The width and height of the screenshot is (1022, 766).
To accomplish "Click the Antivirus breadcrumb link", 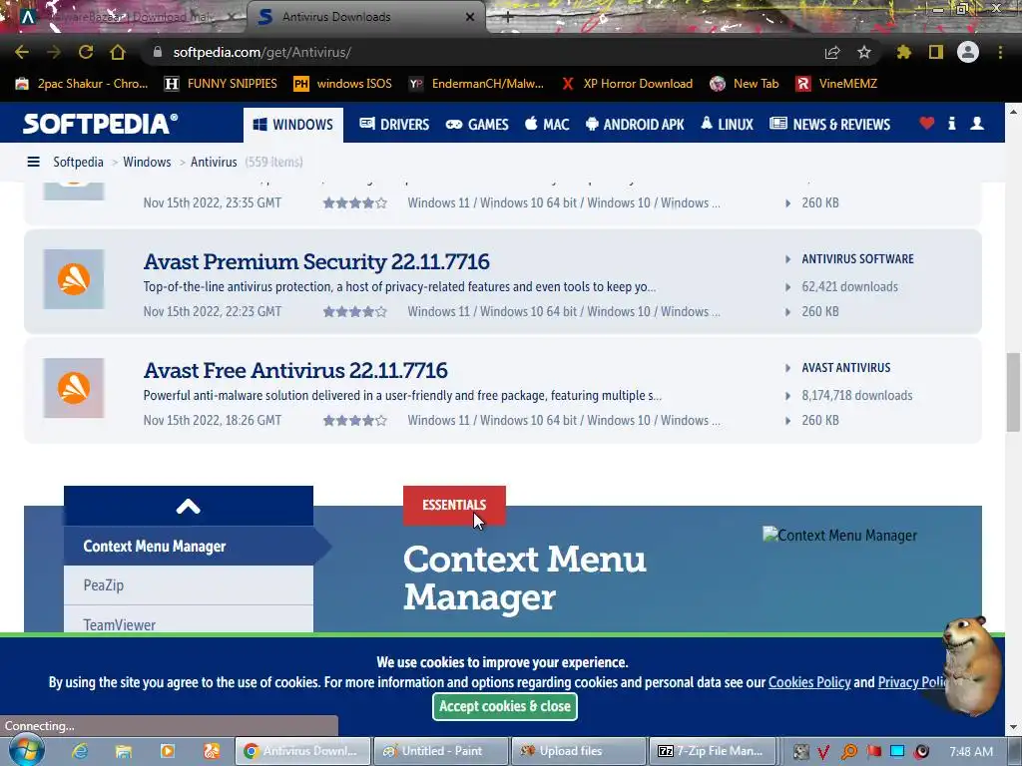I will click(214, 162).
